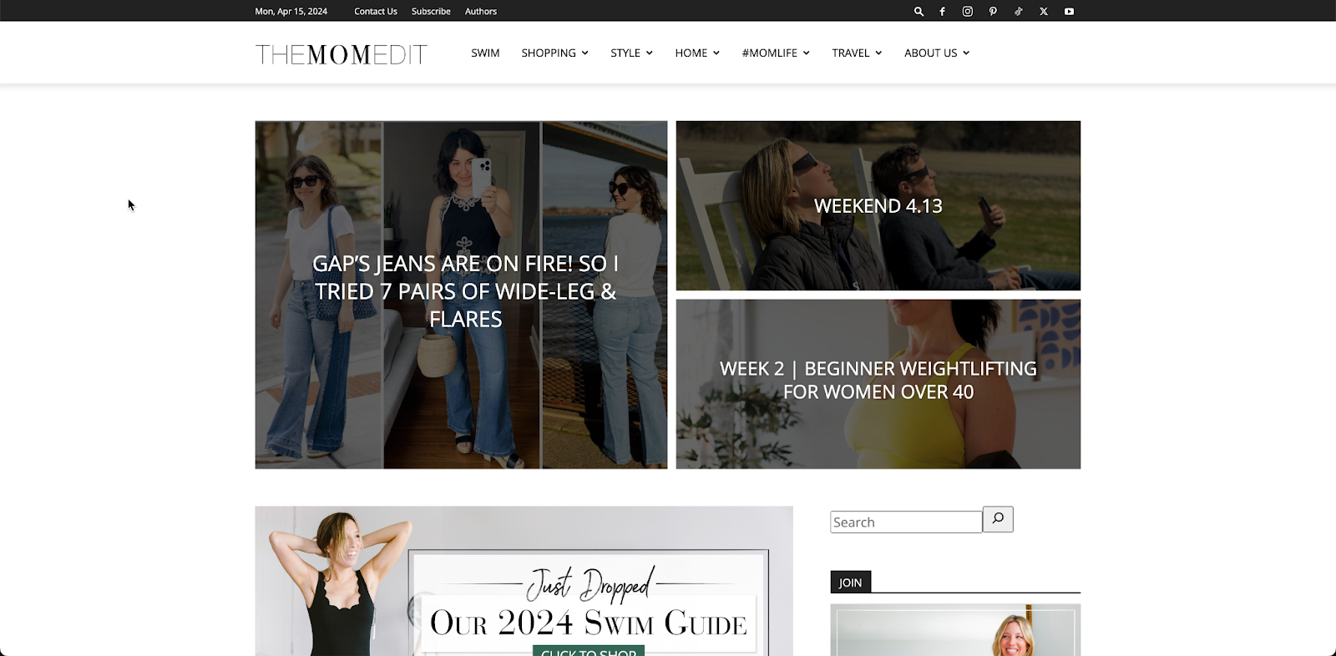Click the date Mon, Apr 15, 2024

pyautogui.click(x=291, y=12)
